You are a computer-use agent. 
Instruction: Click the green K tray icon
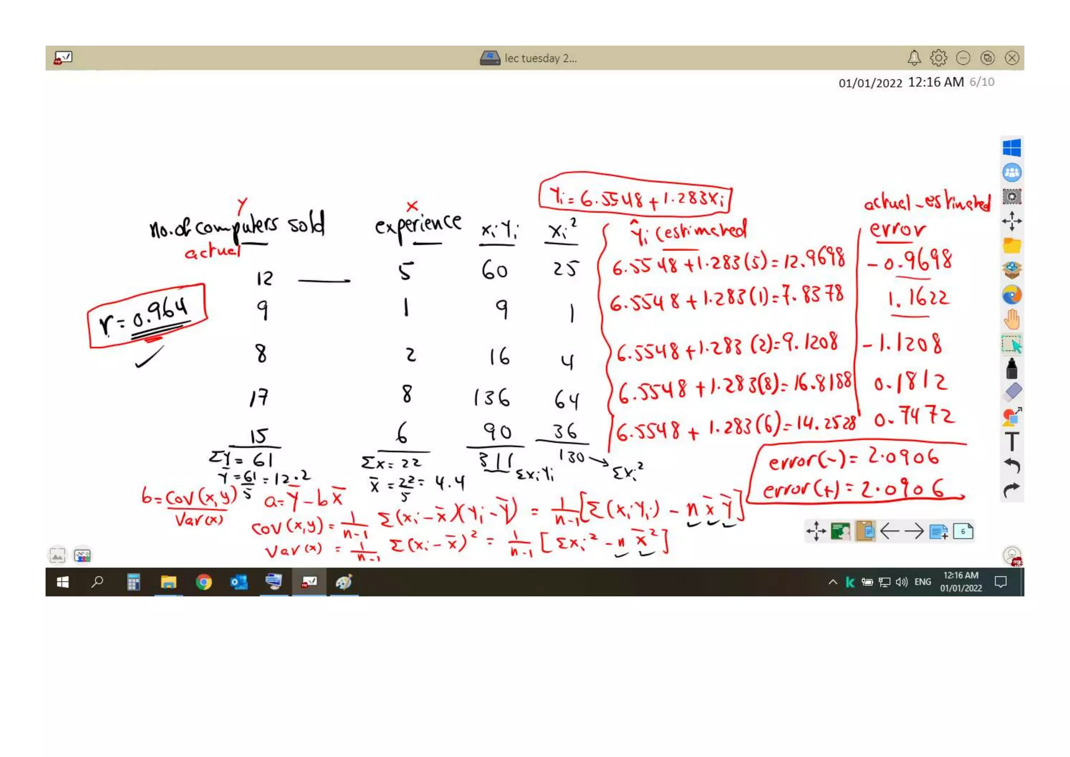(x=850, y=582)
